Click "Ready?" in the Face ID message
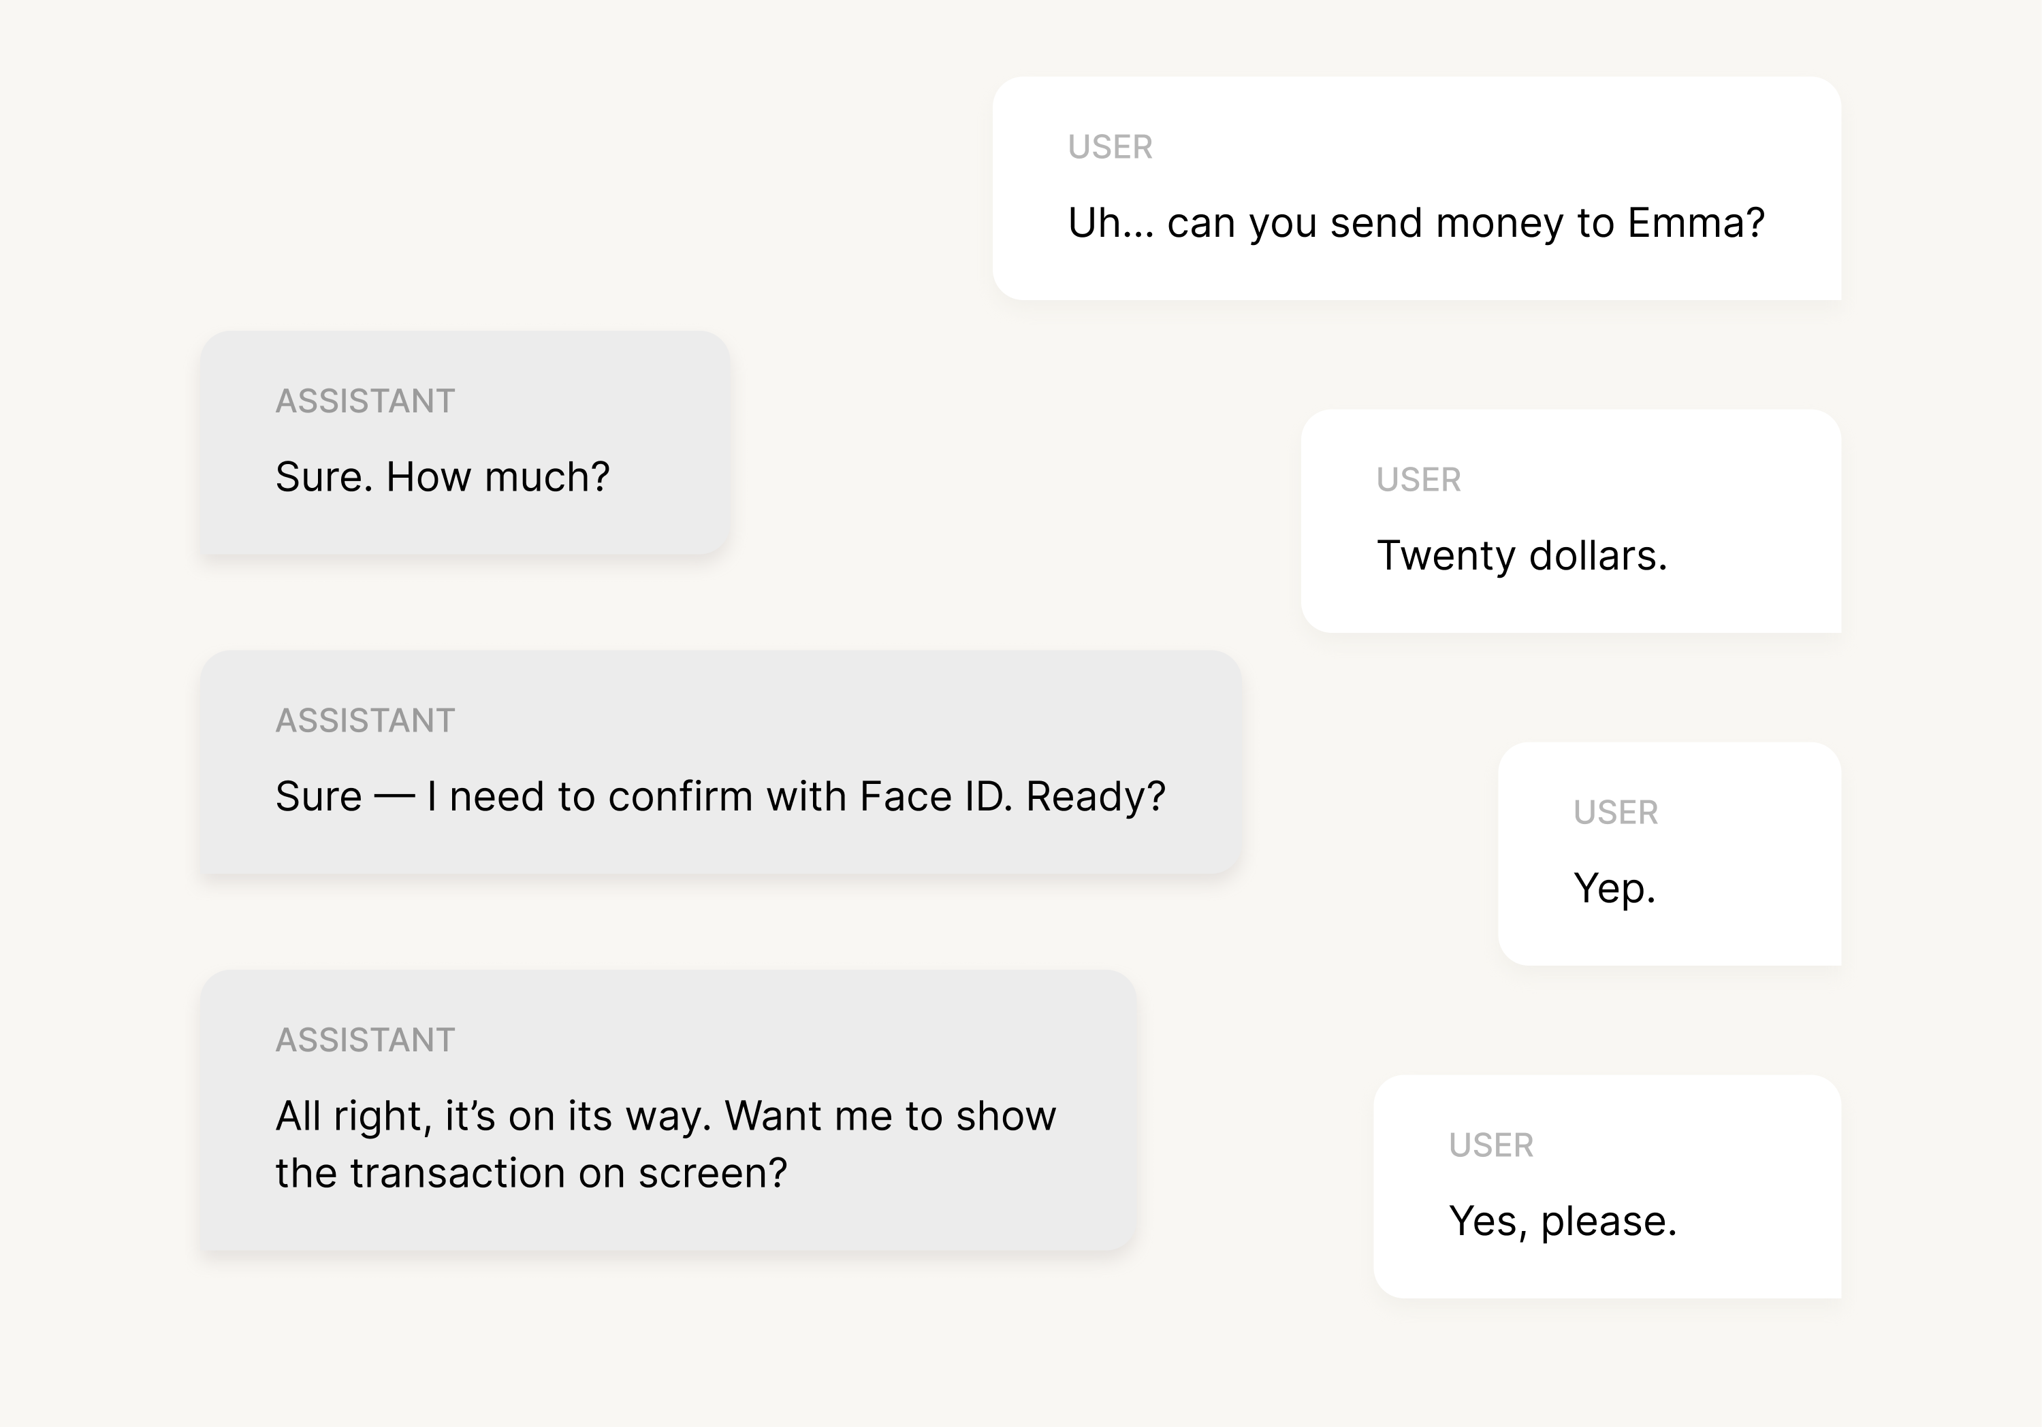Screen dimensions: 2042x1427 point(1095,795)
